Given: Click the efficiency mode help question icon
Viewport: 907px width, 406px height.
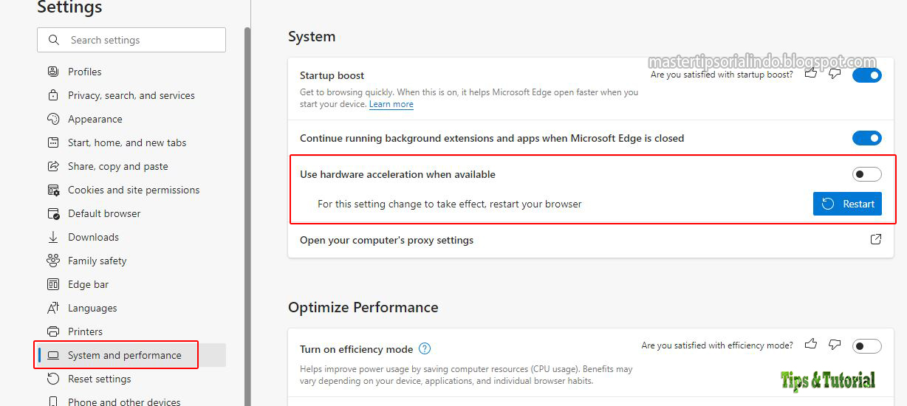Looking at the screenshot, I should tap(425, 349).
